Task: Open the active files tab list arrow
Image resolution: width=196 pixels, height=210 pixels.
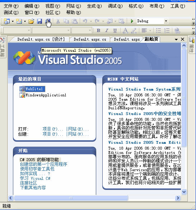Action: (176, 40)
